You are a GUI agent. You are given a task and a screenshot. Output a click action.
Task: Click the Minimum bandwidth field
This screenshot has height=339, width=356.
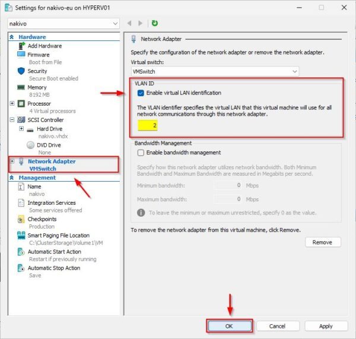coord(228,185)
